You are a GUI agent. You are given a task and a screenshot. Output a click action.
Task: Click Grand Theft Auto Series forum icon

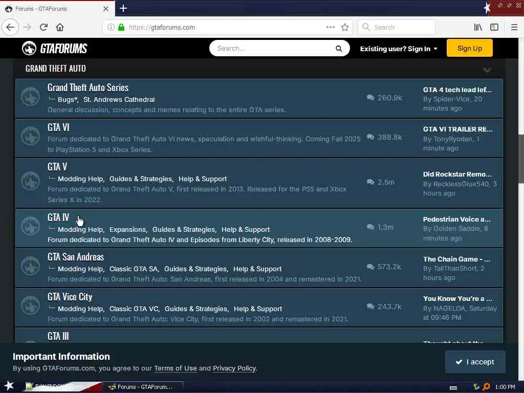point(30,97)
